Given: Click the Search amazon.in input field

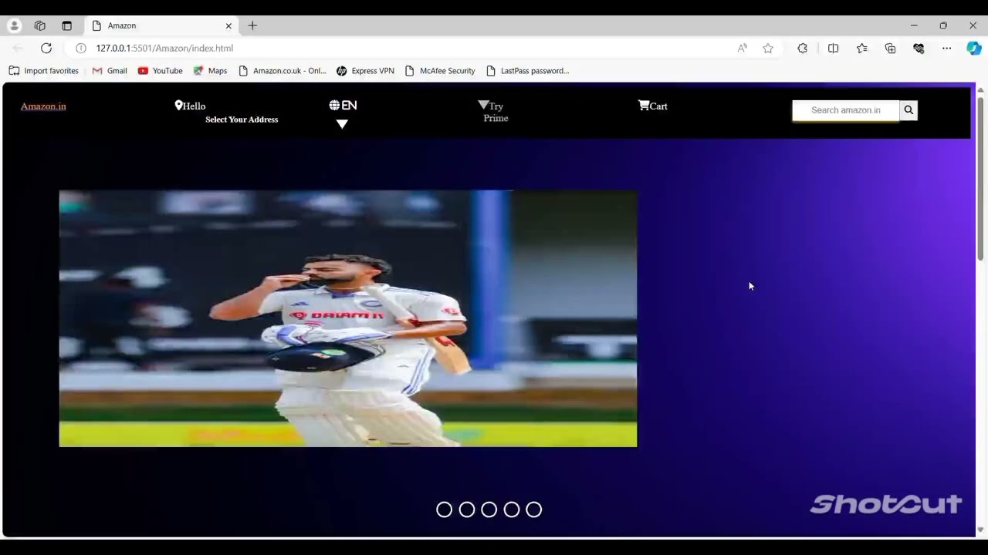Looking at the screenshot, I should [x=846, y=110].
